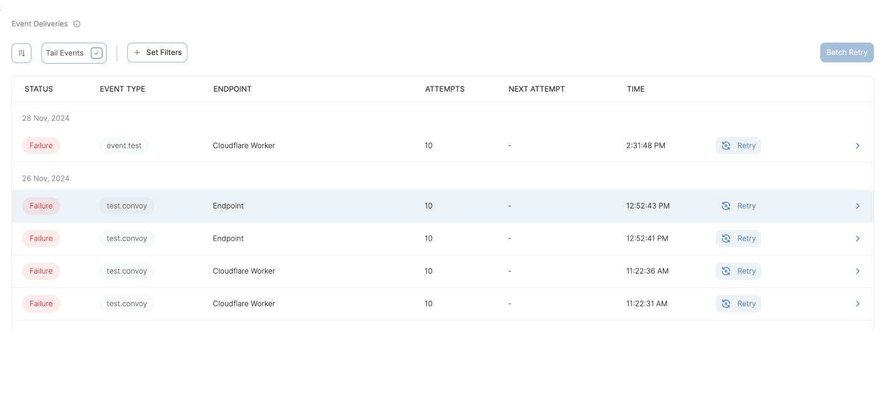The width and height of the screenshot is (888, 405).
Task: Click the plus icon in Set Filters
Action: click(x=137, y=52)
